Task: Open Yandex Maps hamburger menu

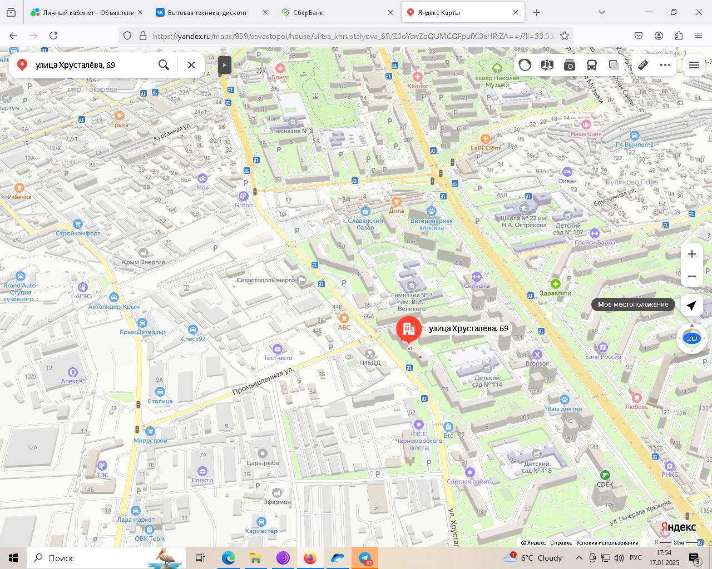Action: (x=694, y=65)
